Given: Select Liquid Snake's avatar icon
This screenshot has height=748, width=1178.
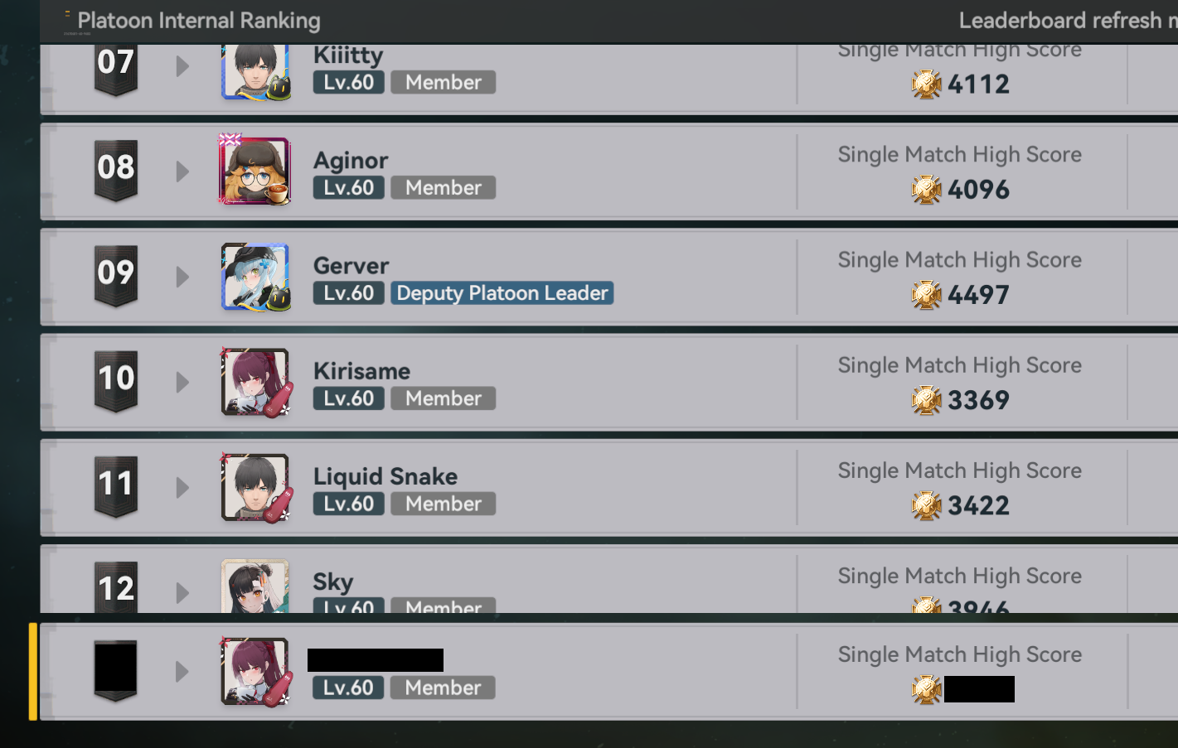Looking at the screenshot, I should pyautogui.click(x=255, y=487).
